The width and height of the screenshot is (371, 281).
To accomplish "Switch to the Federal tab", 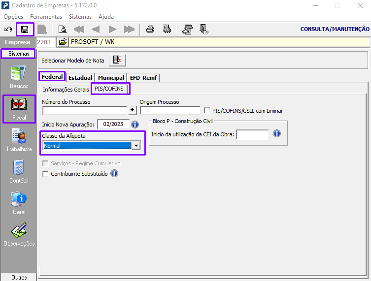I will (x=52, y=77).
